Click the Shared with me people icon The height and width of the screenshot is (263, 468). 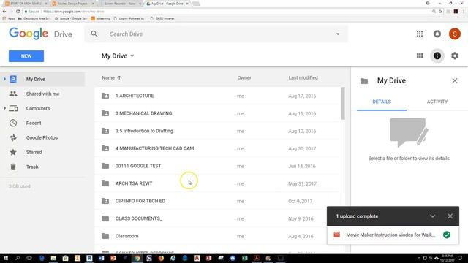pyautogui.click(x=13, y=94)
